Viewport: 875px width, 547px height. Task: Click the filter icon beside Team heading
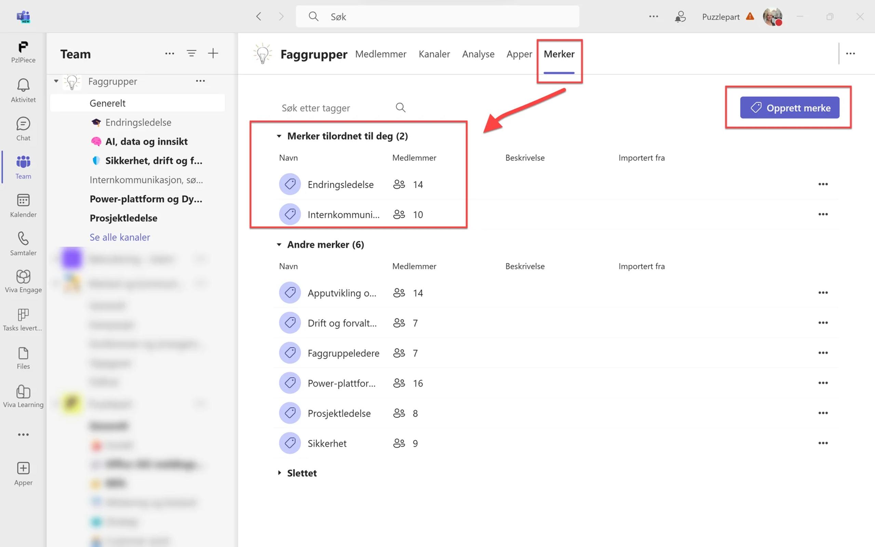click(191, 54)
